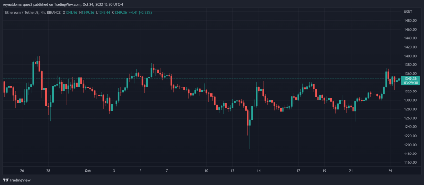Click the 28 date label on time axis

(x=48, y=171)
